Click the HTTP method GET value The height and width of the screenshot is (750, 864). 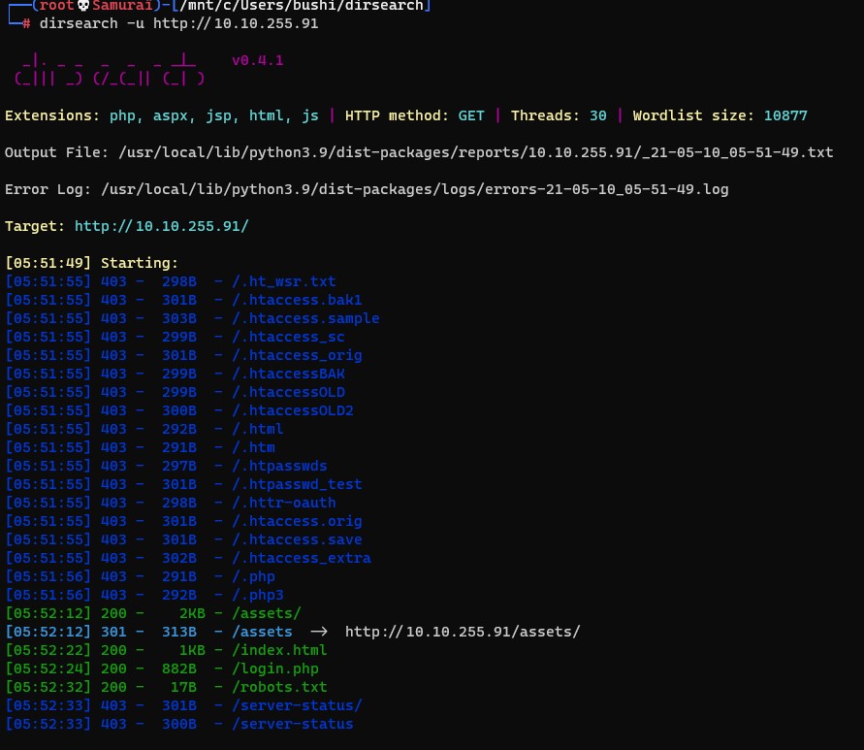coord(471,115)
